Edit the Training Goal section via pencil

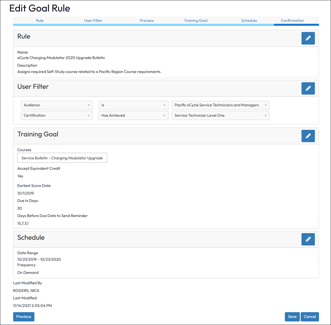coord(308,136)
